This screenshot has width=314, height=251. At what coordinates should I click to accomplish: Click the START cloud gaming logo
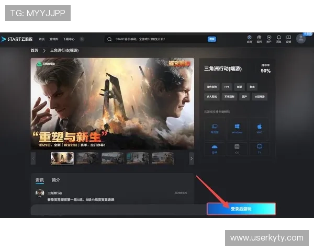tap(17, 39)
